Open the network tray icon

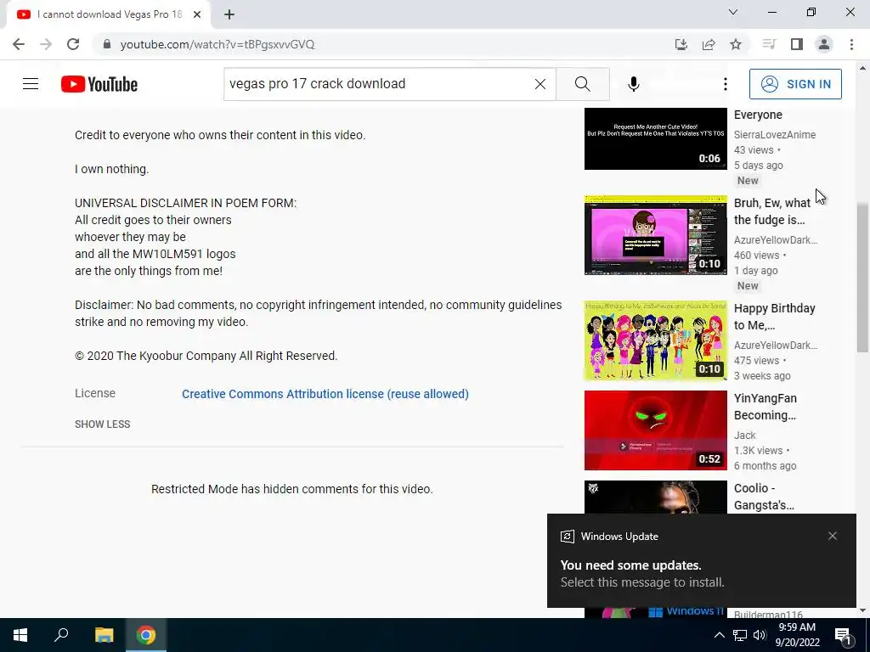click(x=740, y=635)
